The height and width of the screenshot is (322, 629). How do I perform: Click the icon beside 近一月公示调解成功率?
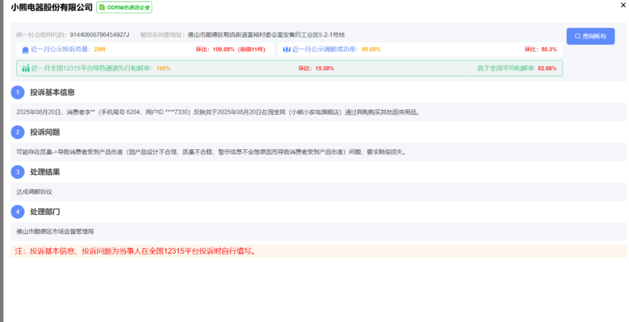coord(286,49)
